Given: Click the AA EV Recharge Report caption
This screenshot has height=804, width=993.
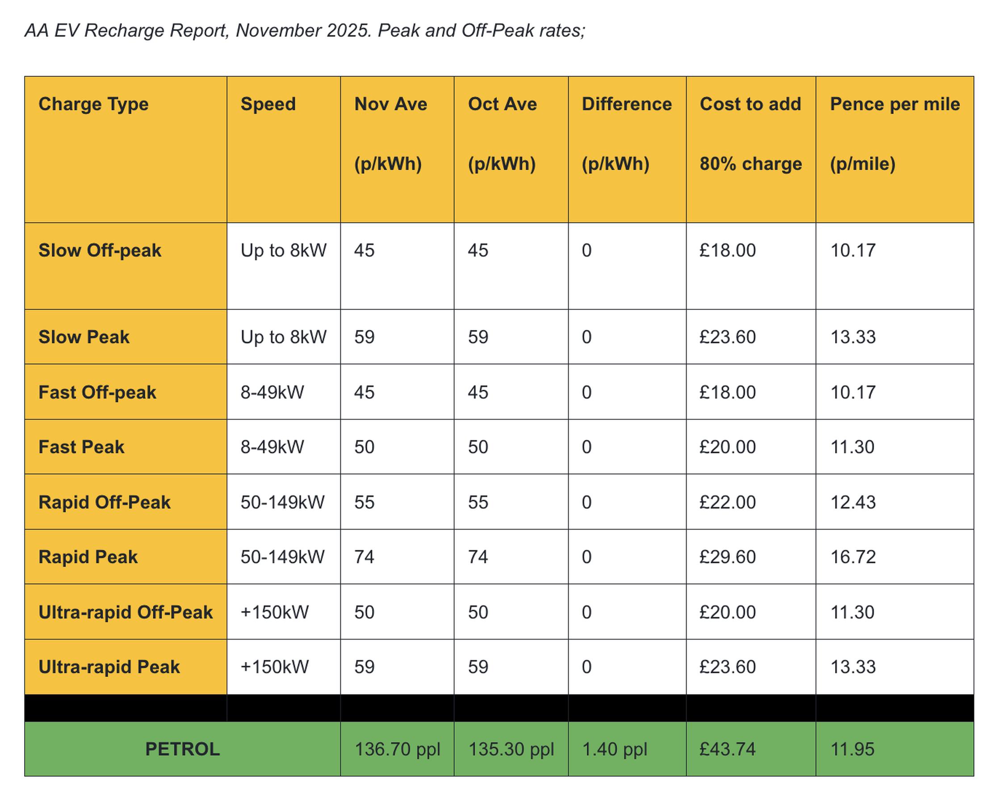Looking at the screenshot, I should (305, 30).
